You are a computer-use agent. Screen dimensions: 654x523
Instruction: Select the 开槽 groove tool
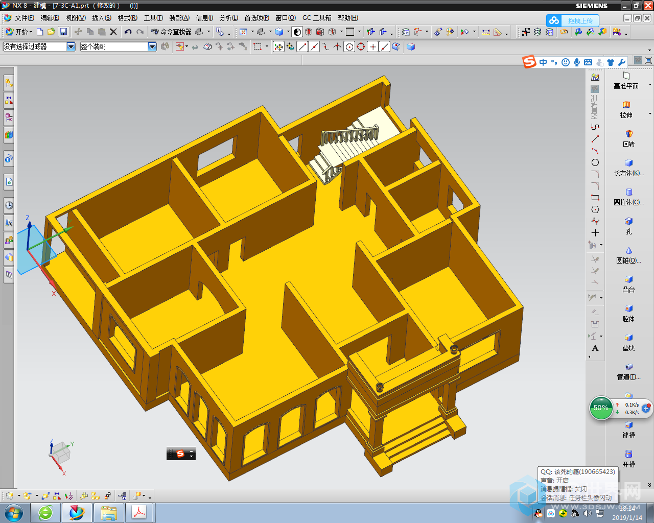pos(628,459)
